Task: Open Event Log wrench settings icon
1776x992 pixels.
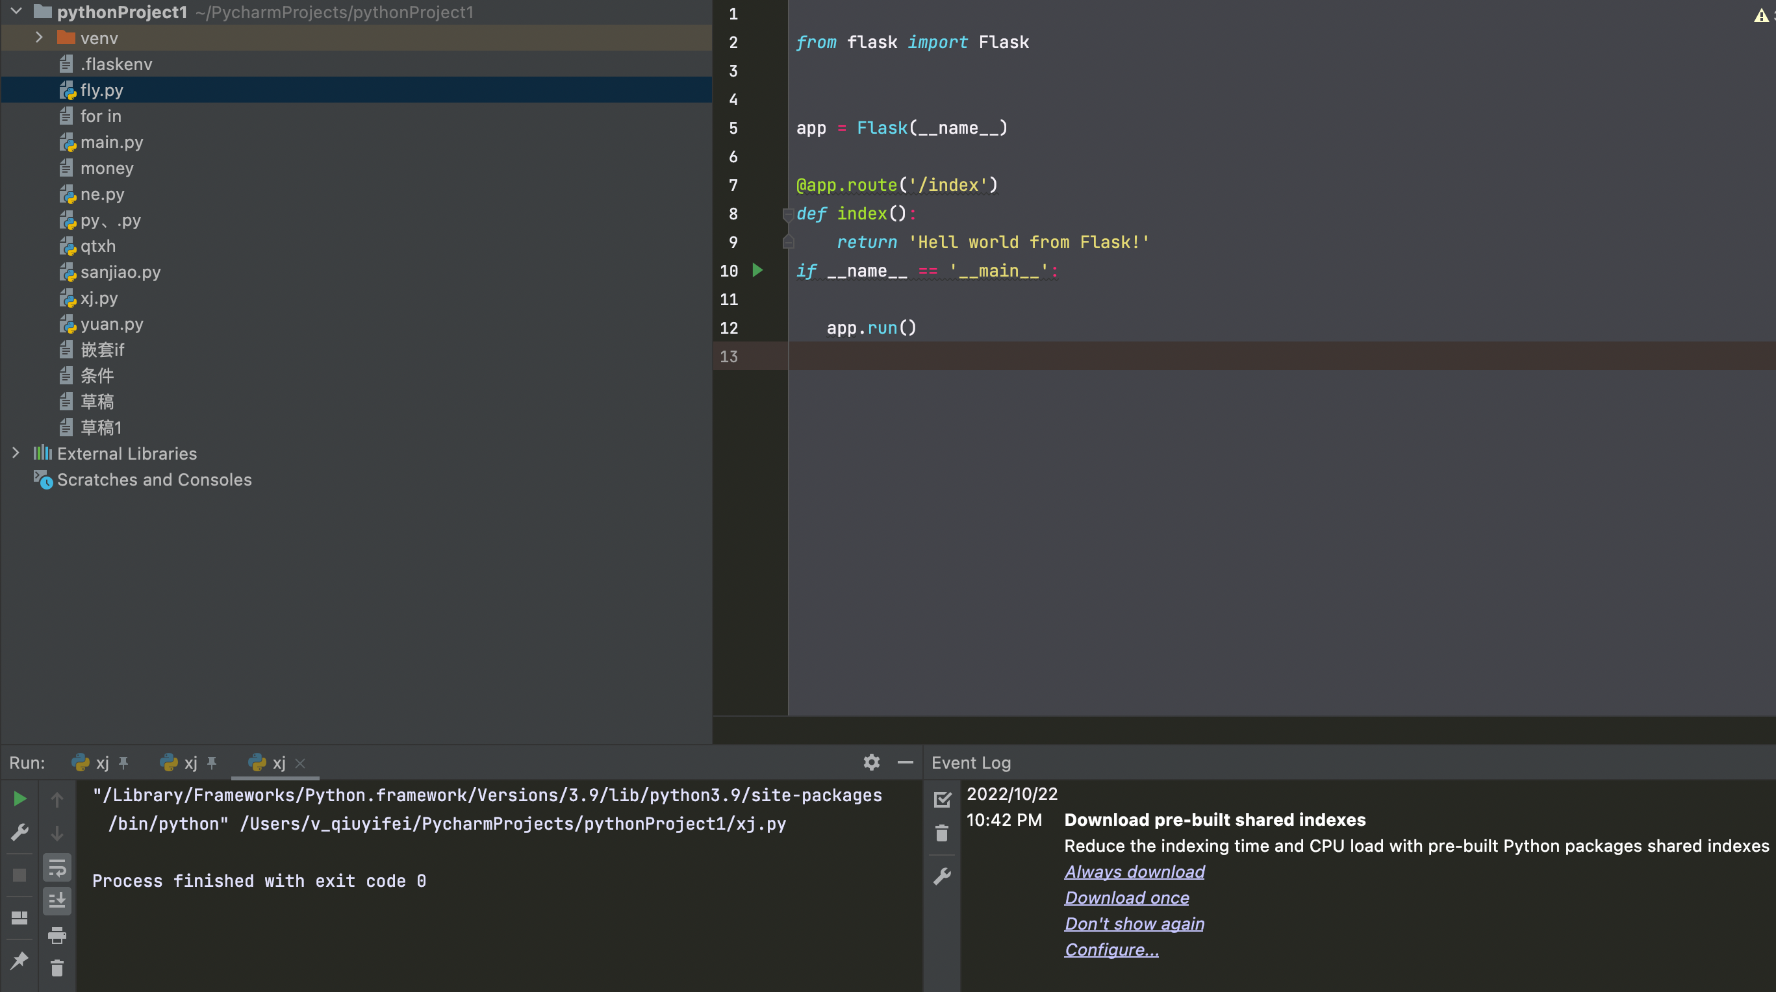Action: pos(942,876)
